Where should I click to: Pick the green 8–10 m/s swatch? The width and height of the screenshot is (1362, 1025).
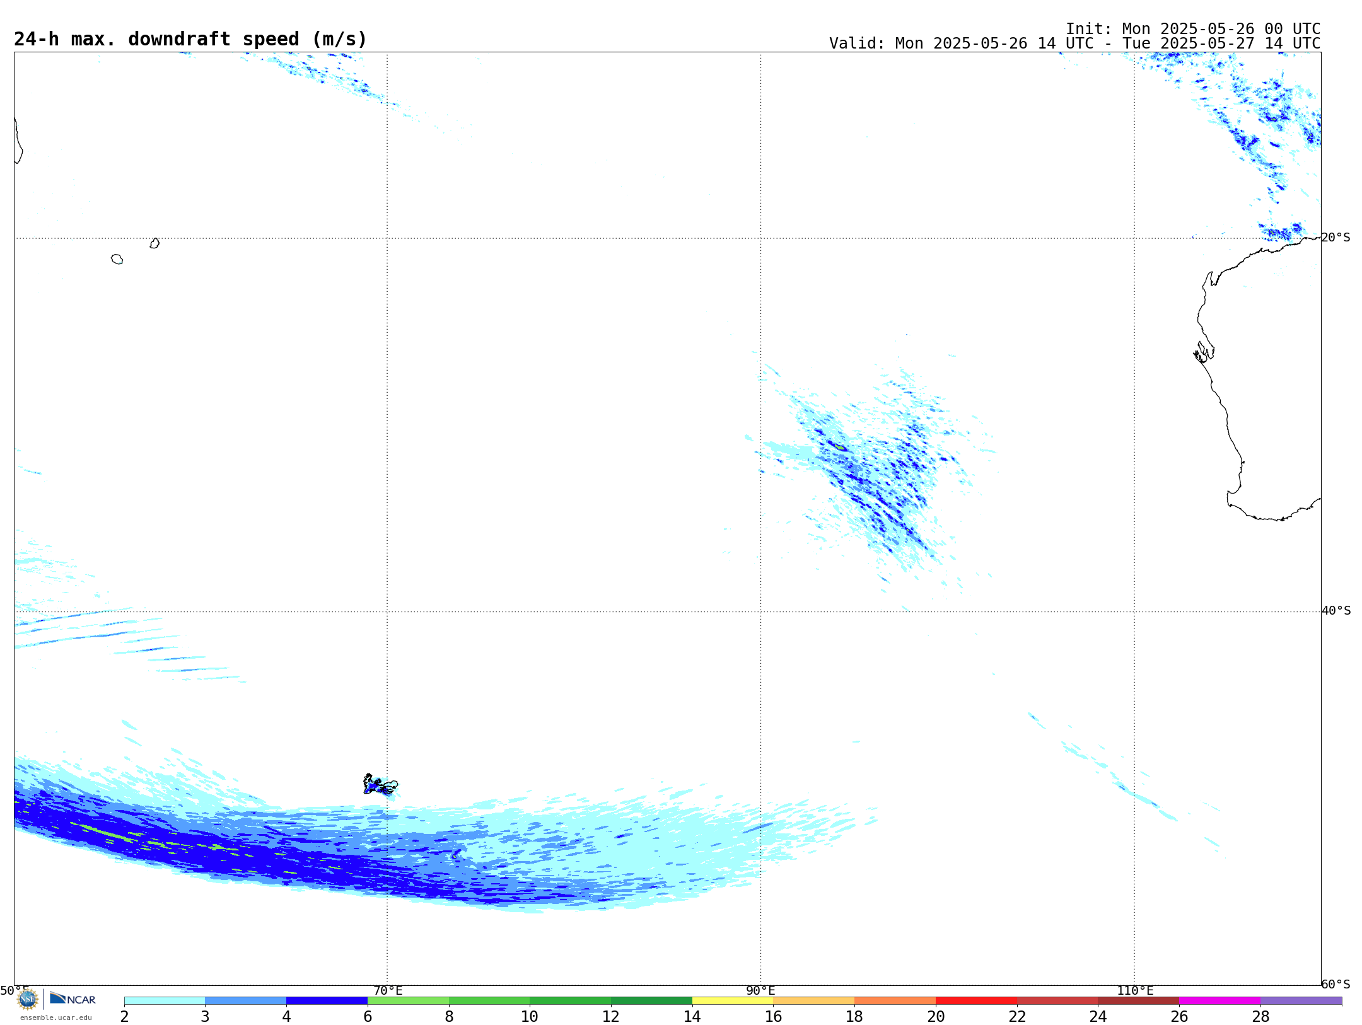click(x=489, y=1001)
